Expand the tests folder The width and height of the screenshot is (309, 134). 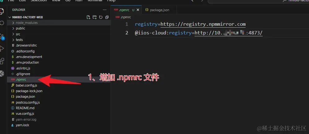coord(59,40)
